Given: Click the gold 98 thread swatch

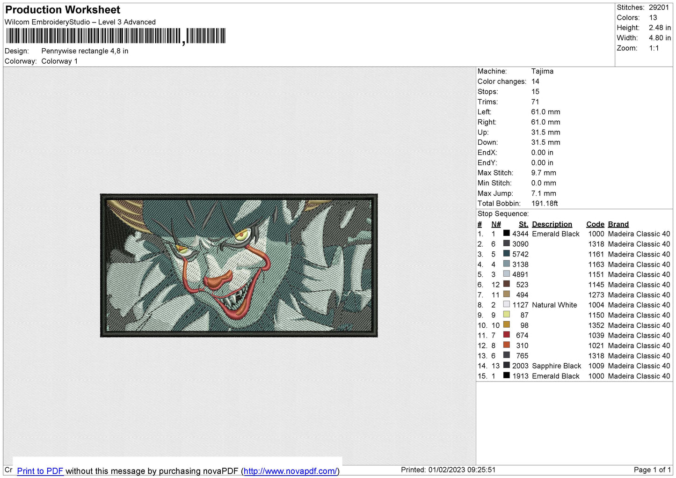Looking at the screenshot, I should (x=507, y=324).
